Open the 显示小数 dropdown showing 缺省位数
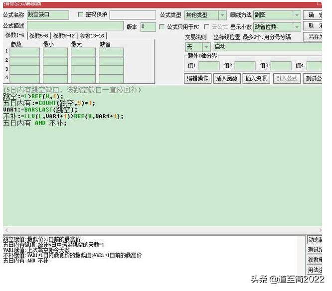This screenshot has height=291, width=332. pos(277,27)
